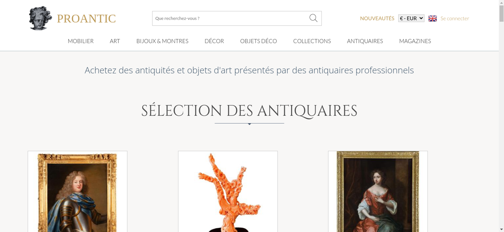The width and height of the screenshot is (504, 232).
Task: Open the ART menu
Action: click(x=115, y=41)
